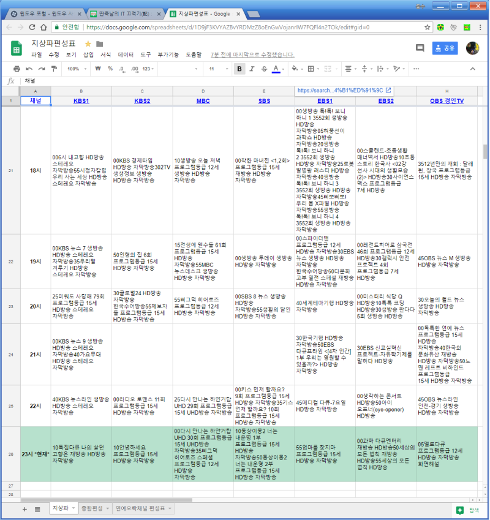
Task: Click the formula bar input
Action: [x=254, y=81]
